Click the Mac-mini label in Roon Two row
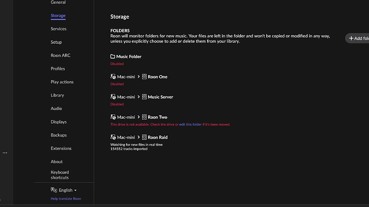The width and height of the screenshot is (369, 207). 126,117
